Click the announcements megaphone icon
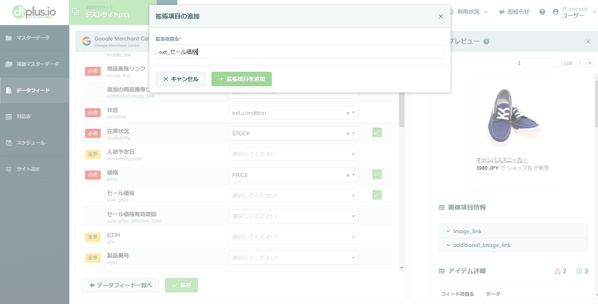Image resolution: width=598 pixels, height=304 pixels. pyautogui.click(x=502, y=12)
